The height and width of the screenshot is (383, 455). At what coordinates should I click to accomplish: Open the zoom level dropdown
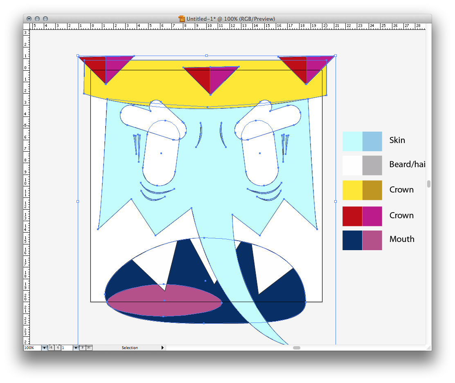click(x=44, y=348)
